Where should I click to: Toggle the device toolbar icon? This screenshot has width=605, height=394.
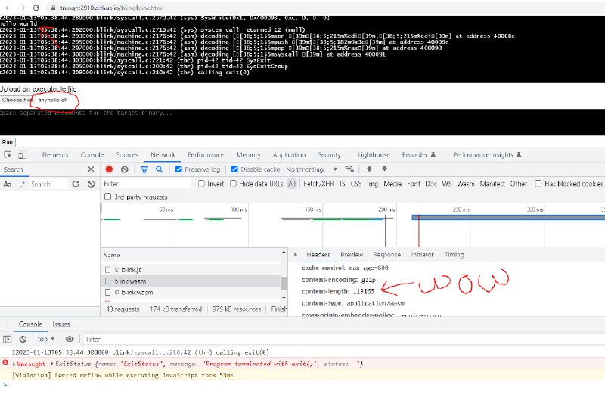pyautogui.click(x=23, y=155)
